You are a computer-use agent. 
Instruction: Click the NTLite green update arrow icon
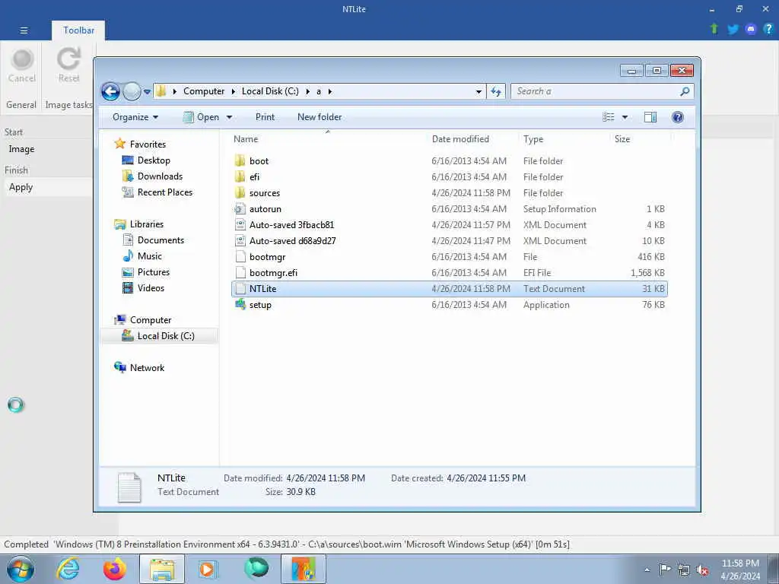[714, 29]
